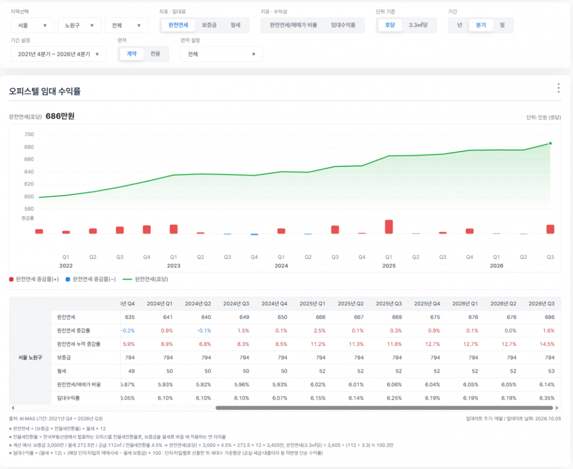
Task: Switch period to 월 tab
Action: point(502,25)
